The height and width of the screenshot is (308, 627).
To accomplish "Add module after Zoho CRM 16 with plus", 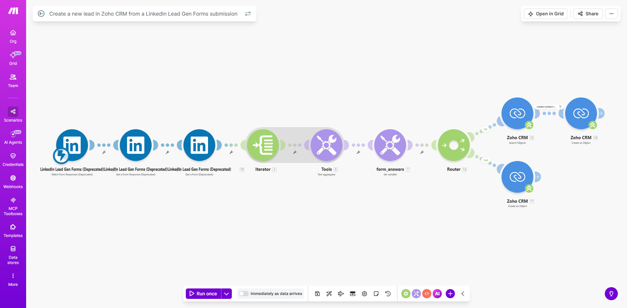I will click(x=601, y=113).
